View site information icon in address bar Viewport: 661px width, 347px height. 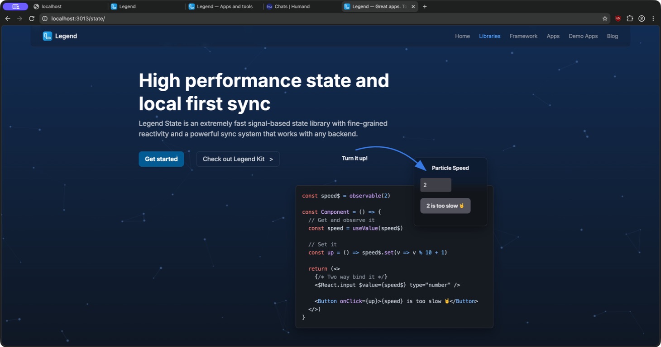(45, 19)
